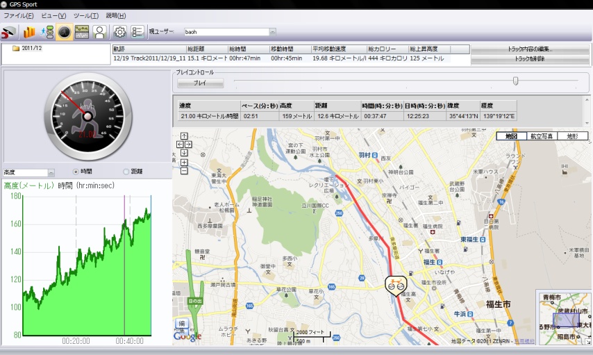The width and height of the screenshot is (593, 355).
Task: Pan the map up with arrow button
Action: point(184,136)
